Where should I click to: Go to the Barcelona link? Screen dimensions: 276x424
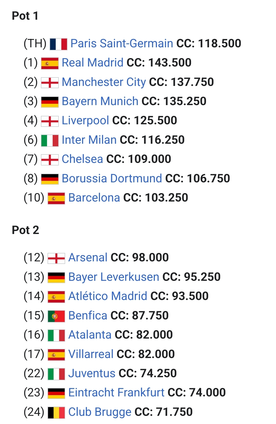tap(94, 198)
